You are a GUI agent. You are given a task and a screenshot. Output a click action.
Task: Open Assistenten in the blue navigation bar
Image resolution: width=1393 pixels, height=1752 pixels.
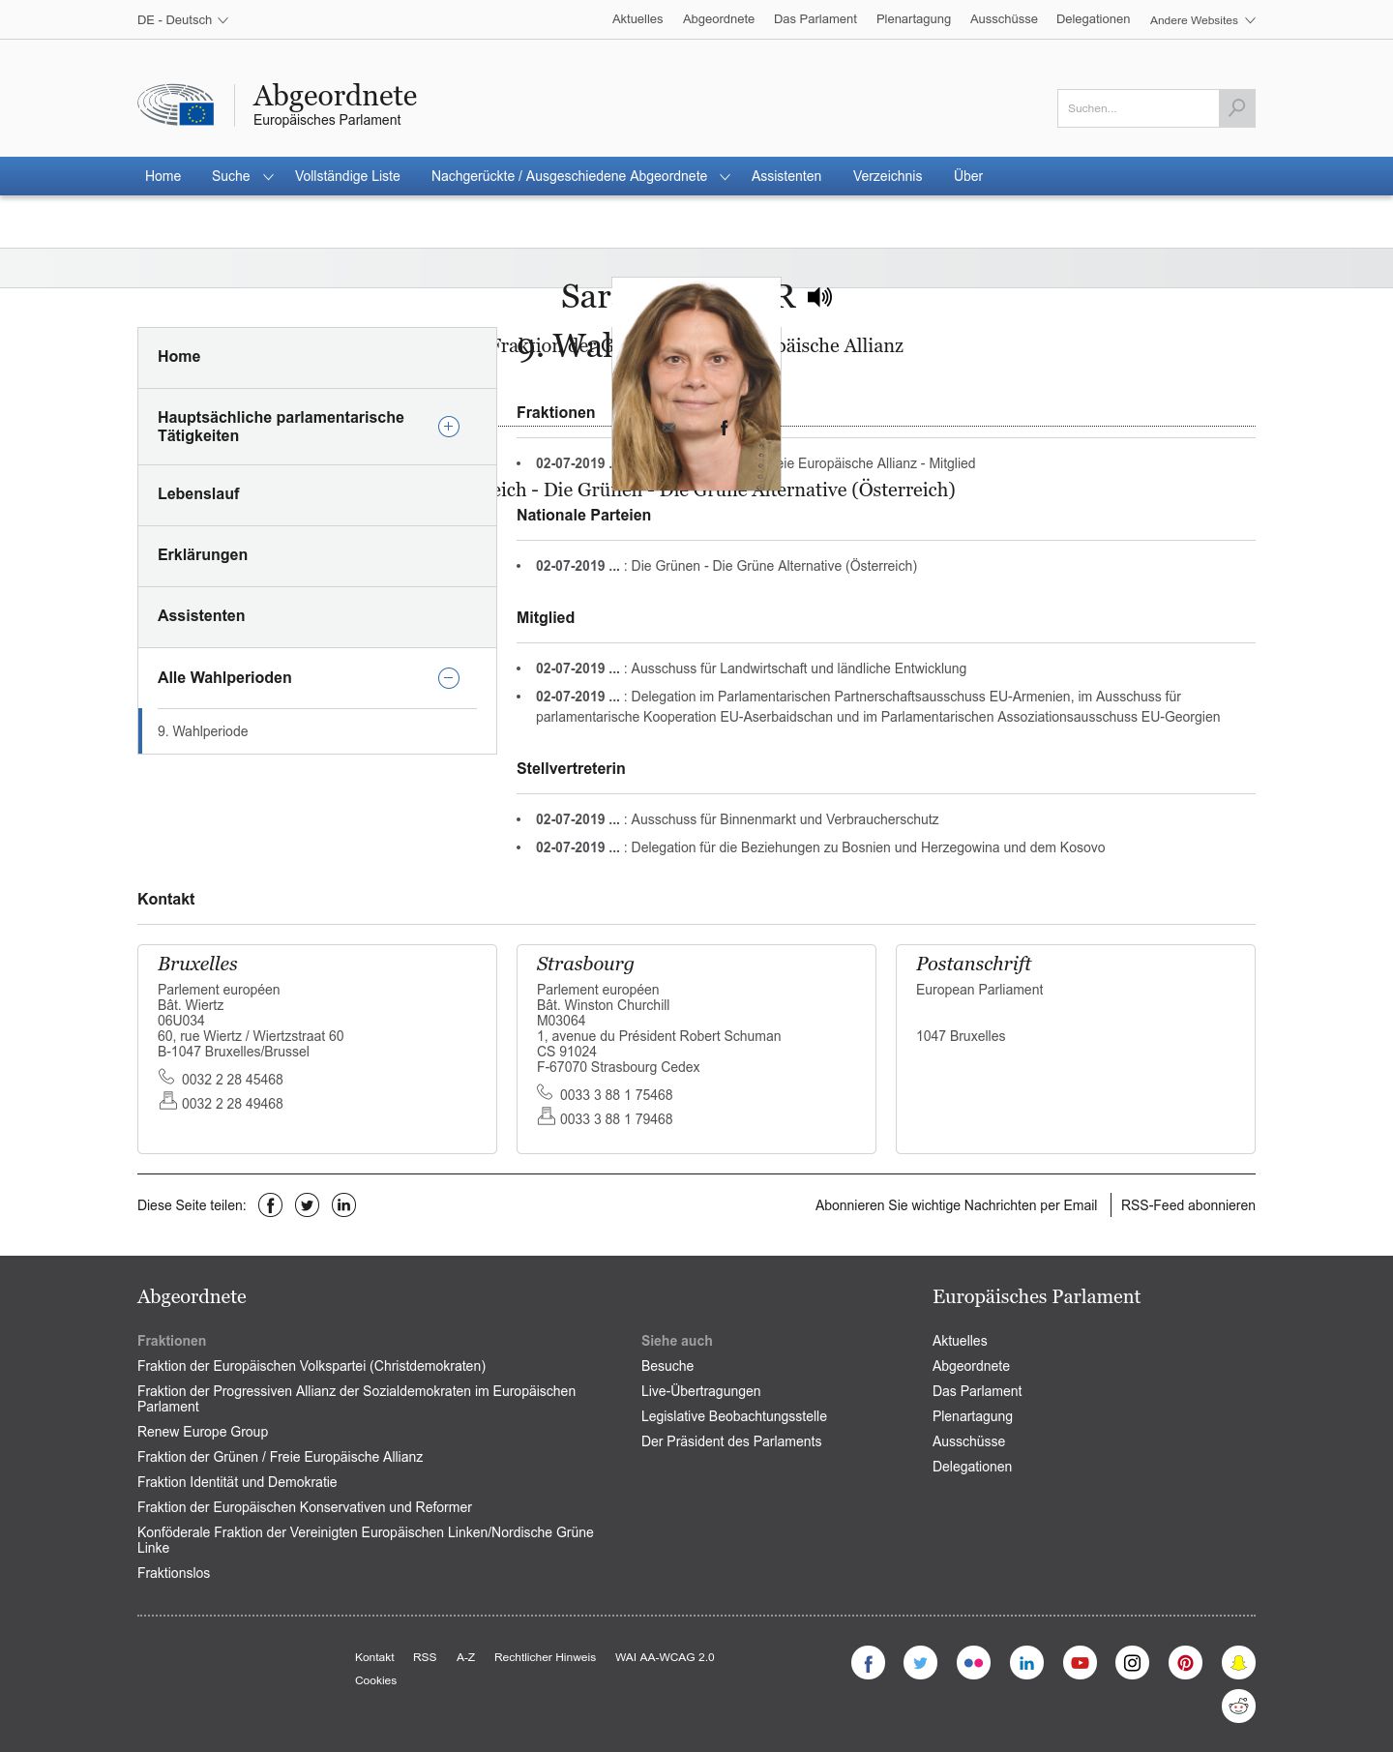786,176
